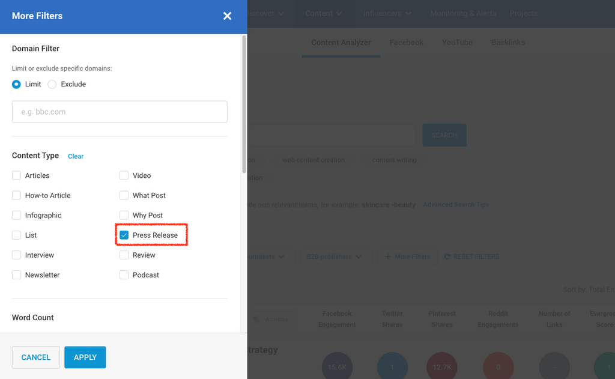Select the Limit radio button
This screenshot has height=379, width=615.
[17, 84]
